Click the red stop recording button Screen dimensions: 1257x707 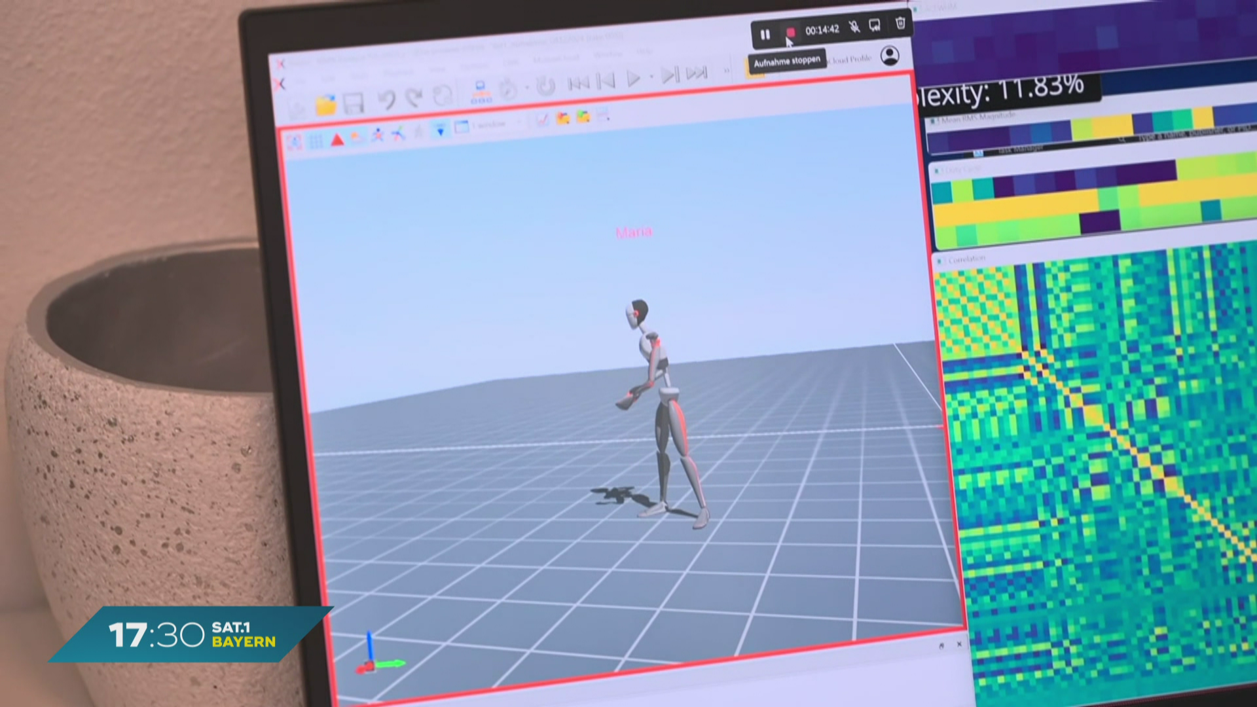point(790,32)
